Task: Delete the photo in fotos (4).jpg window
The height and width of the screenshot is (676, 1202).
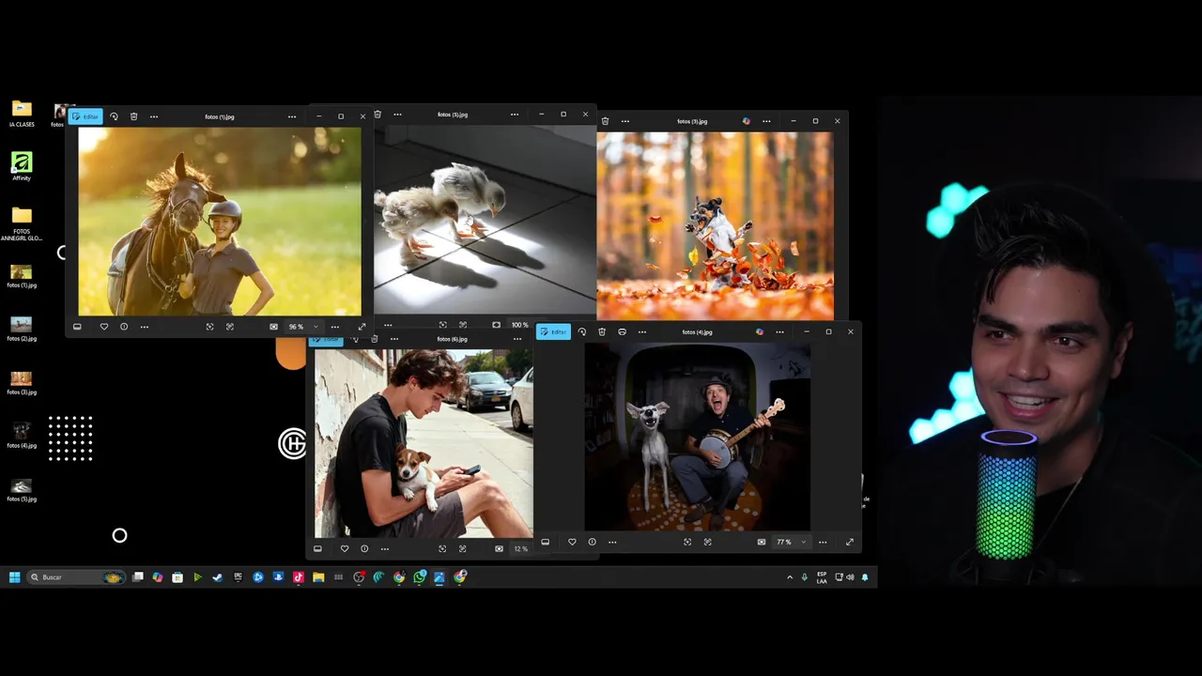Action: point(602,331)
